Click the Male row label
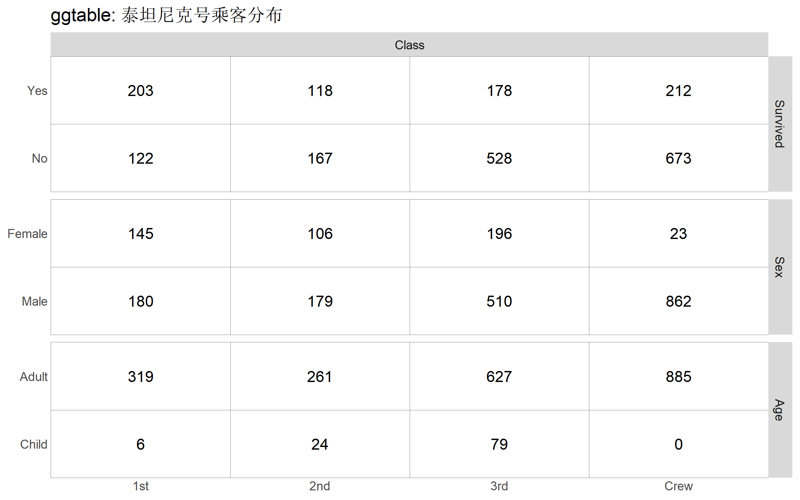The height and width of the screenshot is (500, 800). tap(34, 301)
